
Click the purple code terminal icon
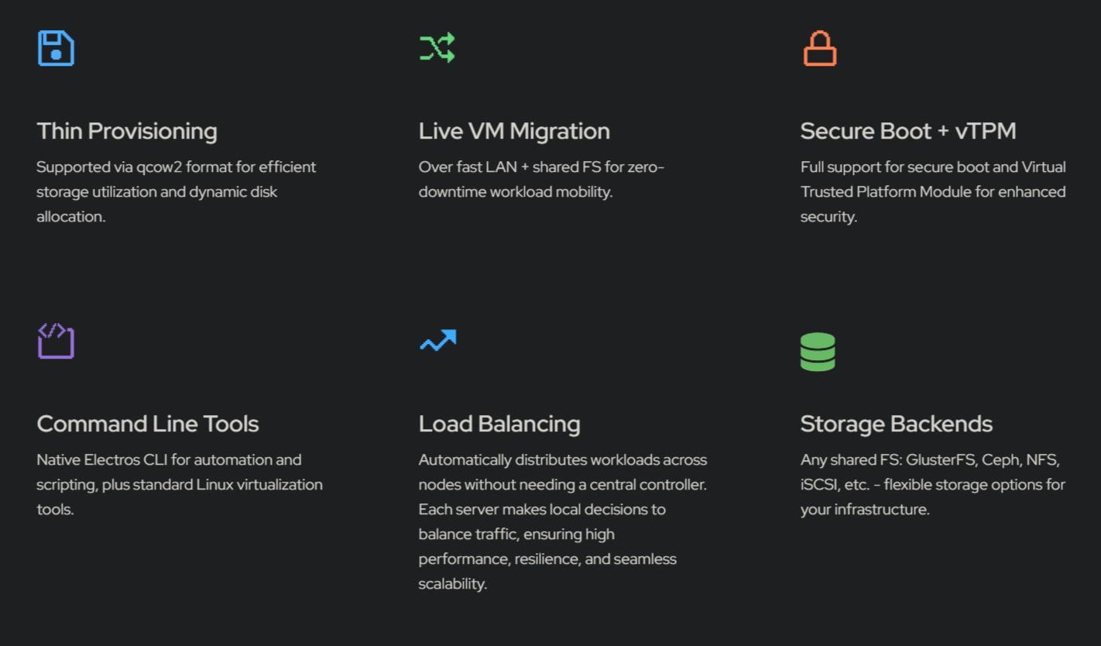click(x=56, y=341)
